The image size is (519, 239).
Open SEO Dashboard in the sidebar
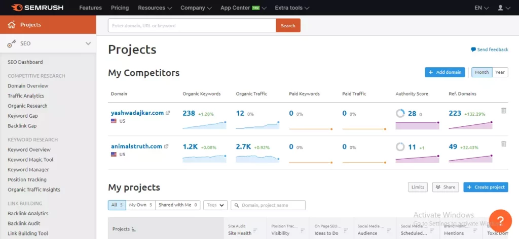[x=25, y=62]
